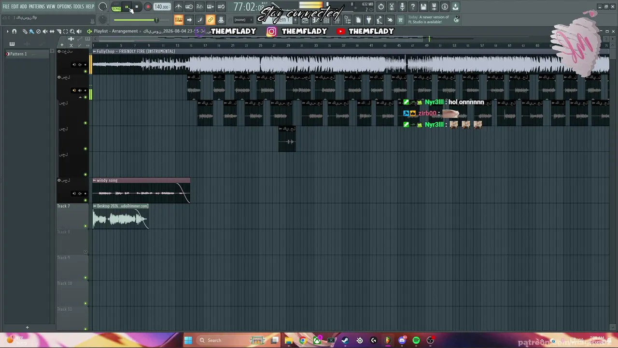618x348 pixels.
Task: Click the one-click audio recording microphone
Action: coord(402,7)
